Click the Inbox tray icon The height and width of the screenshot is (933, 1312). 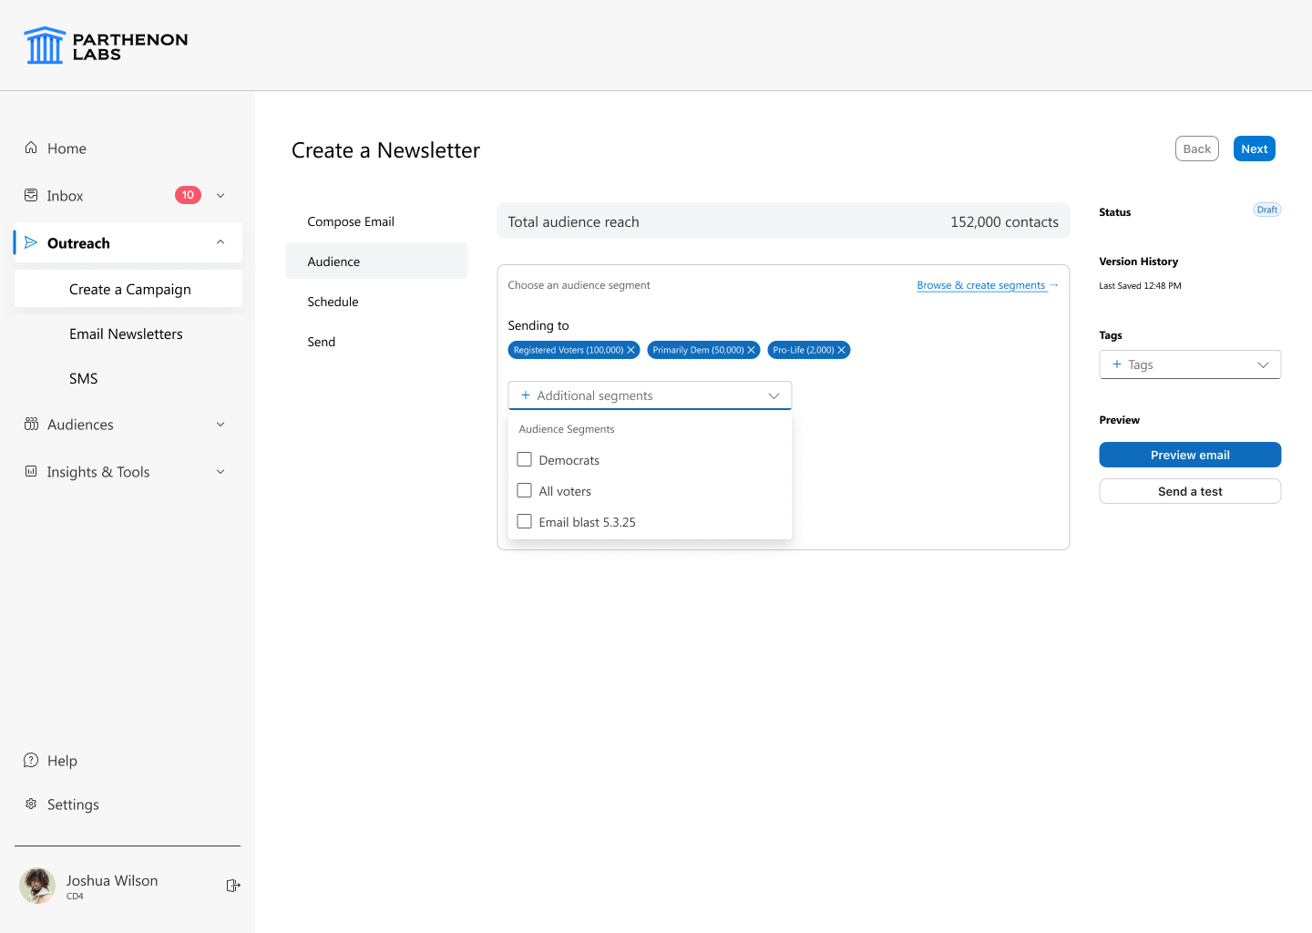point(31,195)
